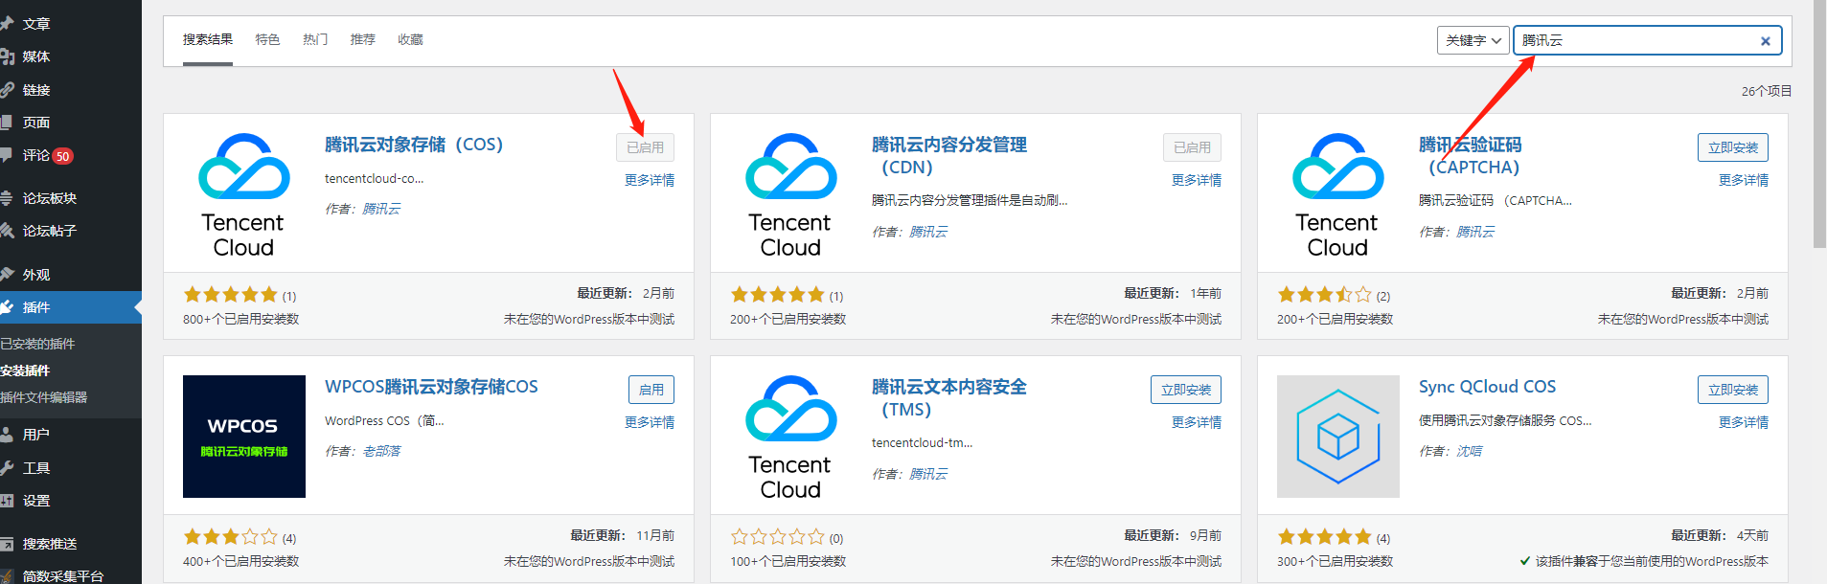Activate the WPCOS plugin via 启用

(x=651, y=390)
